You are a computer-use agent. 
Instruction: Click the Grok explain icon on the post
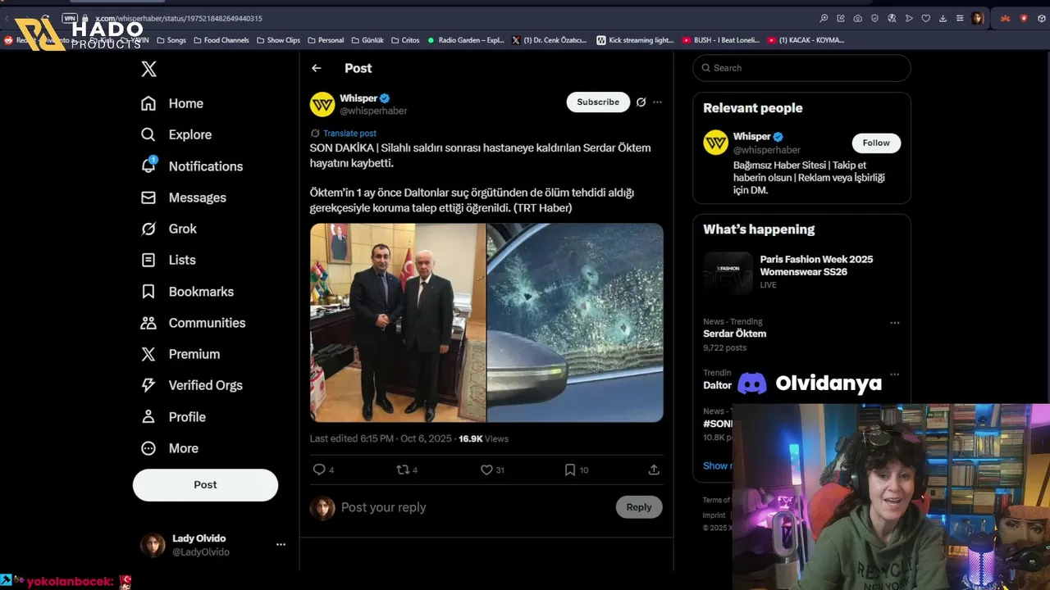(x=641, y=102)
